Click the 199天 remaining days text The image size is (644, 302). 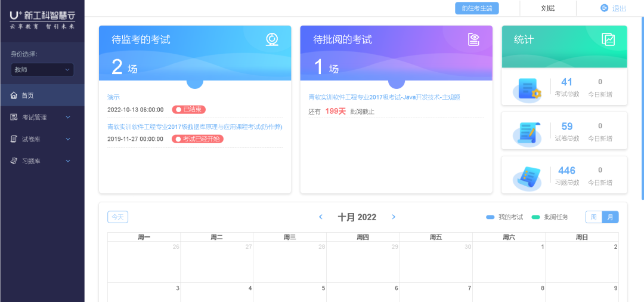336,112
